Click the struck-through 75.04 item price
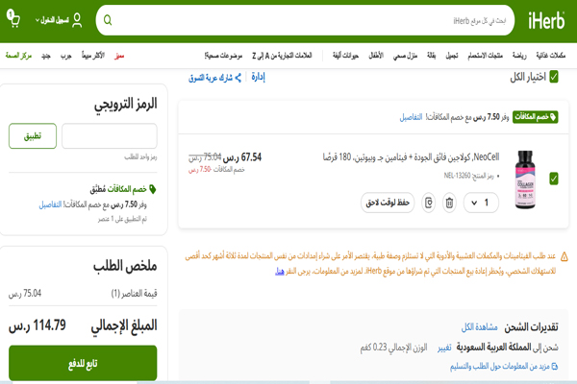The image size is (577, 384). pyautogui.click(x=205, y=157)
